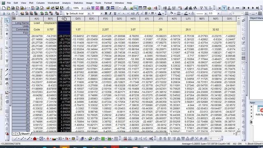Move column to first icon
This screenshot has width=263, height=148.
[x=244, y=8]
